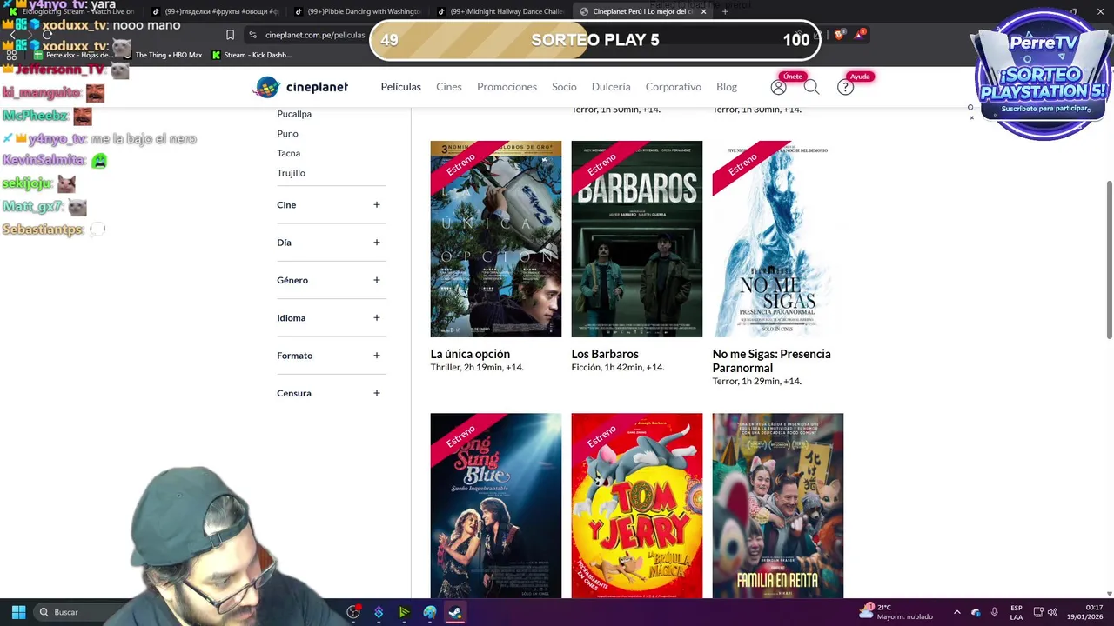The height and width of the screenshot is (626, 1114).
Task: Open the Perre.xlsx bookmark
Action: point(73,55)
